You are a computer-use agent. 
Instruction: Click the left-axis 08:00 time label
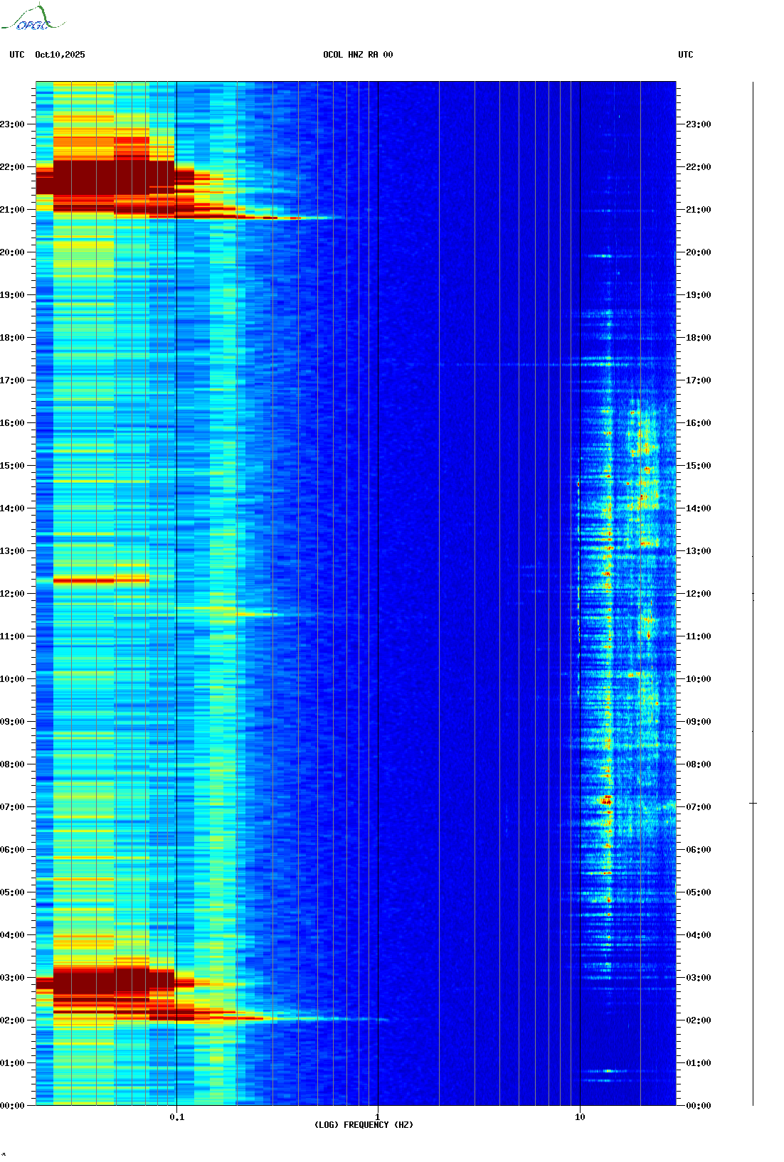12,764
